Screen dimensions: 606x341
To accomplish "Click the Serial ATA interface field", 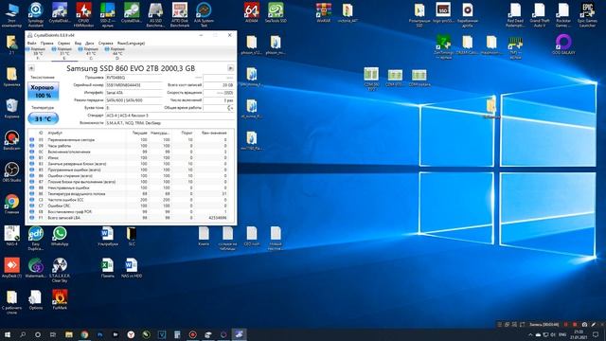I will (x=134, y=93).
